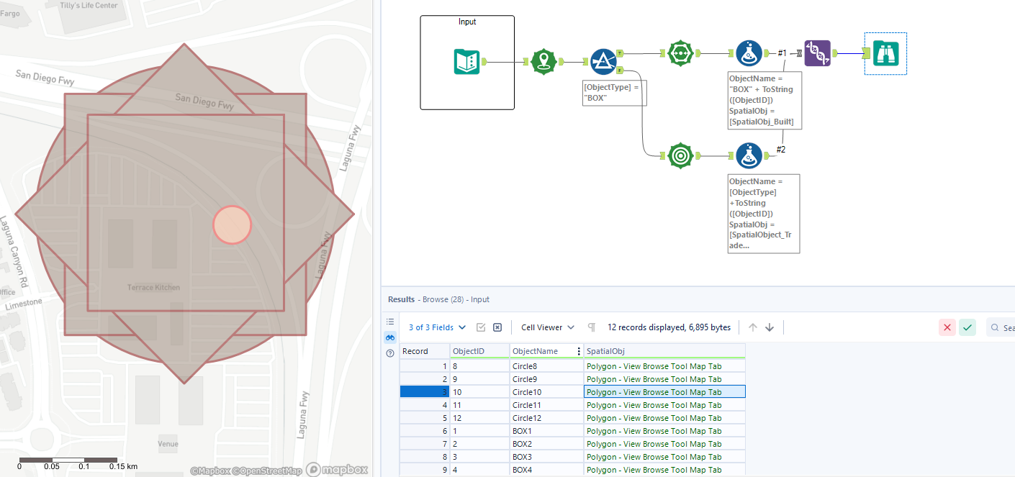
Task: Select the blue Filter tool
Action: [x=603, y=61]
